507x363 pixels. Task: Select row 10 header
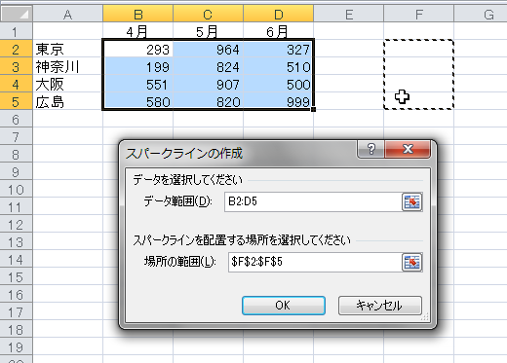pos(17,190)
